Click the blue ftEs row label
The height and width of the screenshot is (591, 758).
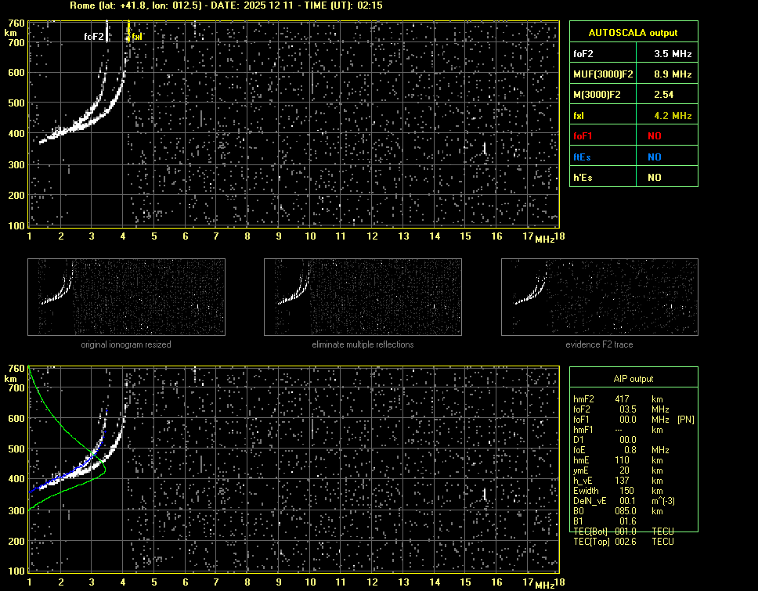[x=583, y=157]
